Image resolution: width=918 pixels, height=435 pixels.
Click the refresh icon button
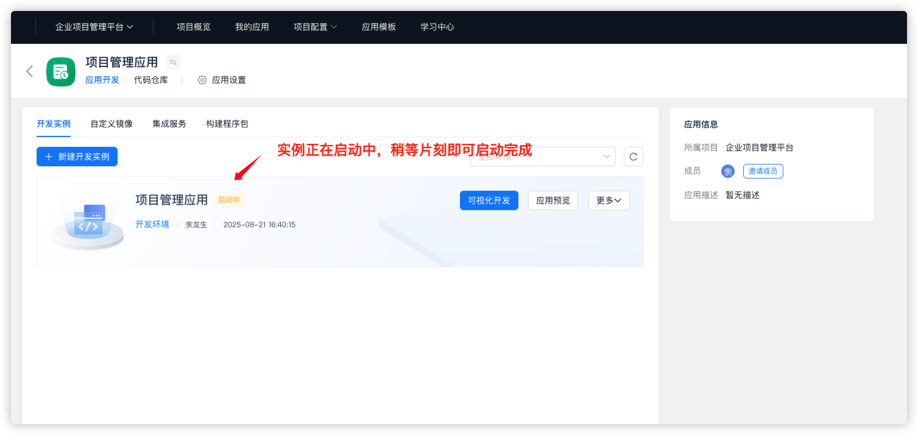pyautogui.click(x=633, y=157)
